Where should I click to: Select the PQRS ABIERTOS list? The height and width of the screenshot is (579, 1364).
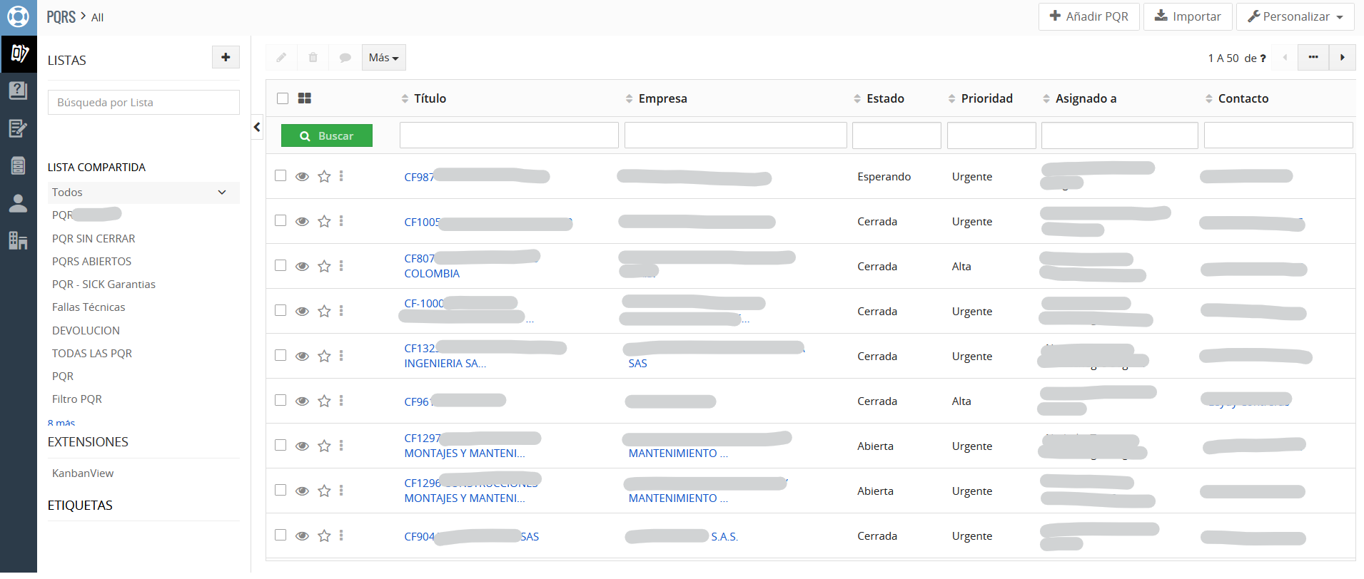(x=91, y=261)
